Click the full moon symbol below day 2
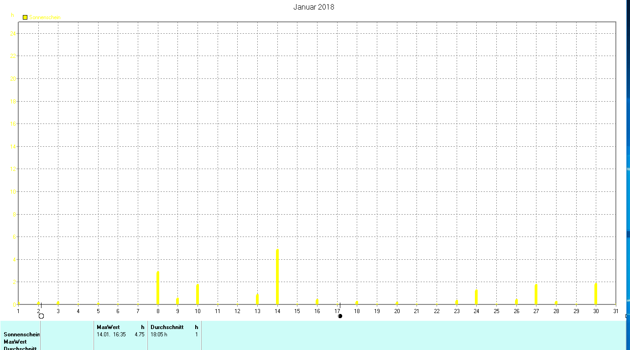This screenshot has width=630, height=350. coord(41,316)
